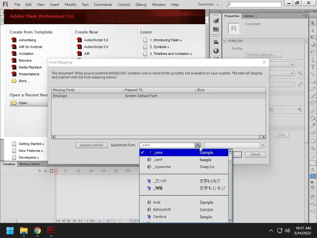Screen dimensions: 317x238
Task: Click the Swap Colors icon
Action: tap(313, 188)
